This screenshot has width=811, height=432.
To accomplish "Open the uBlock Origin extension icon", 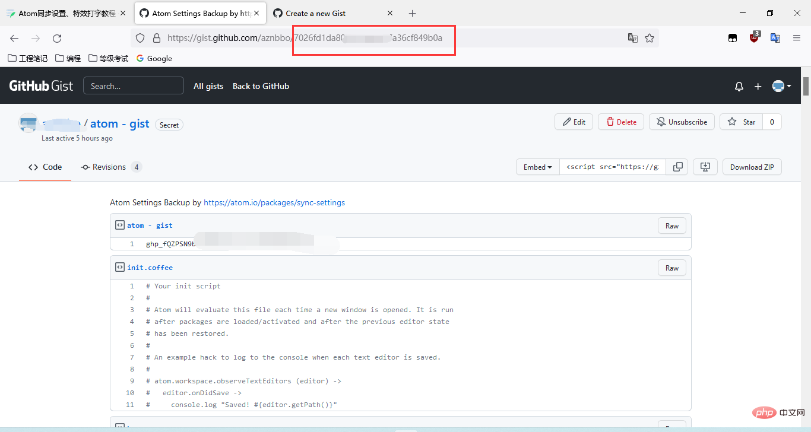I will coord(754,37).
